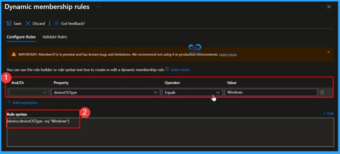
Task: Click the floppy disk Save icon
Action: click(9, 24)
